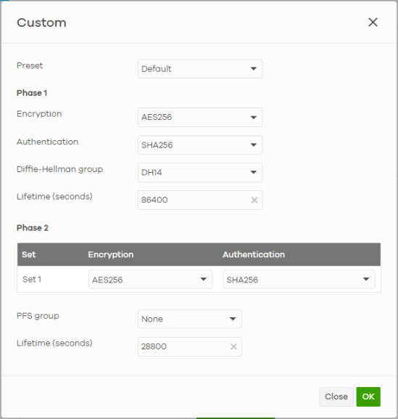This screenshot has width=398, height=419.
Task: Clear the Phase 1 lifetime value
Action: point(254,200)
